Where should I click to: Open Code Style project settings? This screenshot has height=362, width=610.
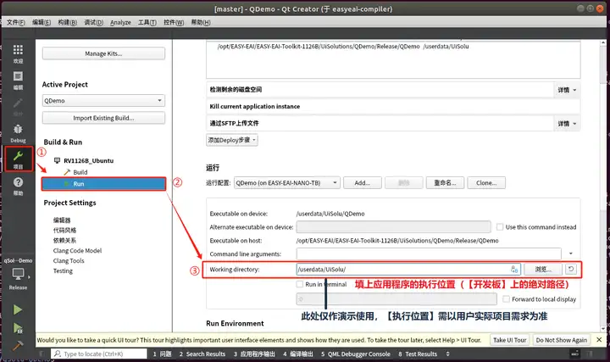tap(64, 230)
